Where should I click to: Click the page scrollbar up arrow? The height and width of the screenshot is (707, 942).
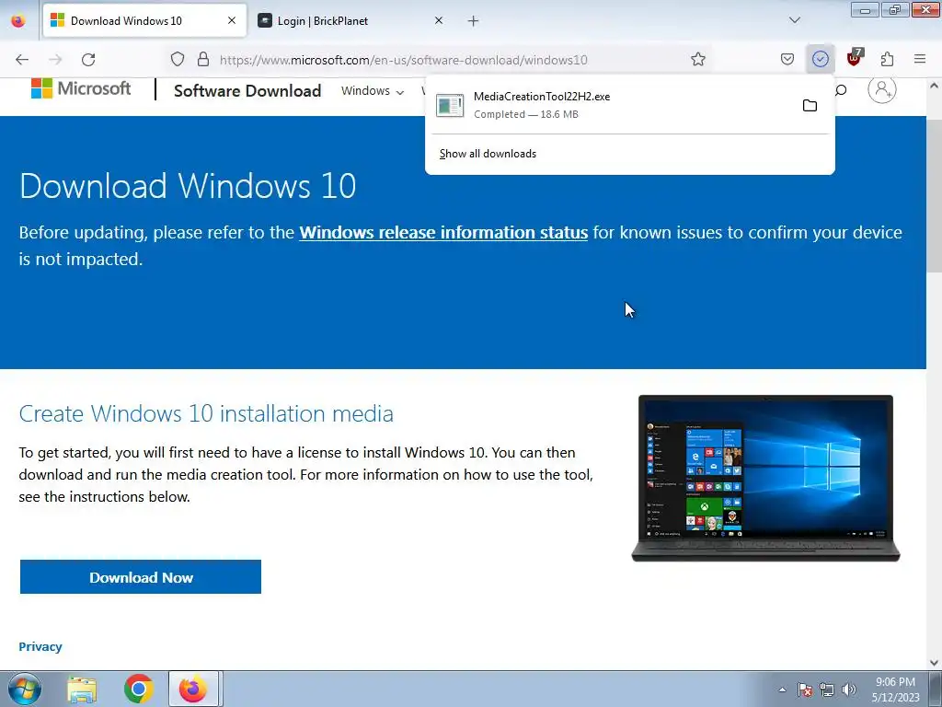[935, 86]
